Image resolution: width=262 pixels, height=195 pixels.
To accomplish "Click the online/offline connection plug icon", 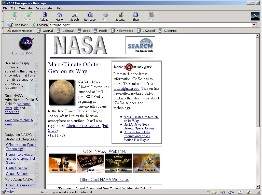I will pyautogui.click(x=10, y=192).
